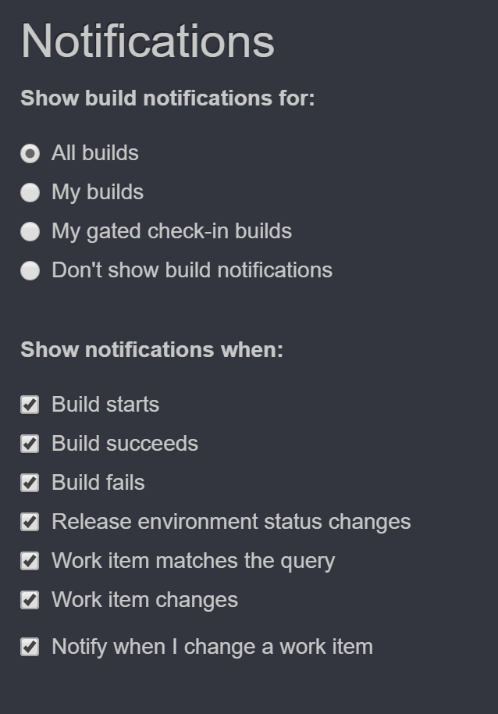The width and height of the screenshot is (498, 714).
Task: Uncheck Notify when I change a work item
Action: click(x=30, y=647)
